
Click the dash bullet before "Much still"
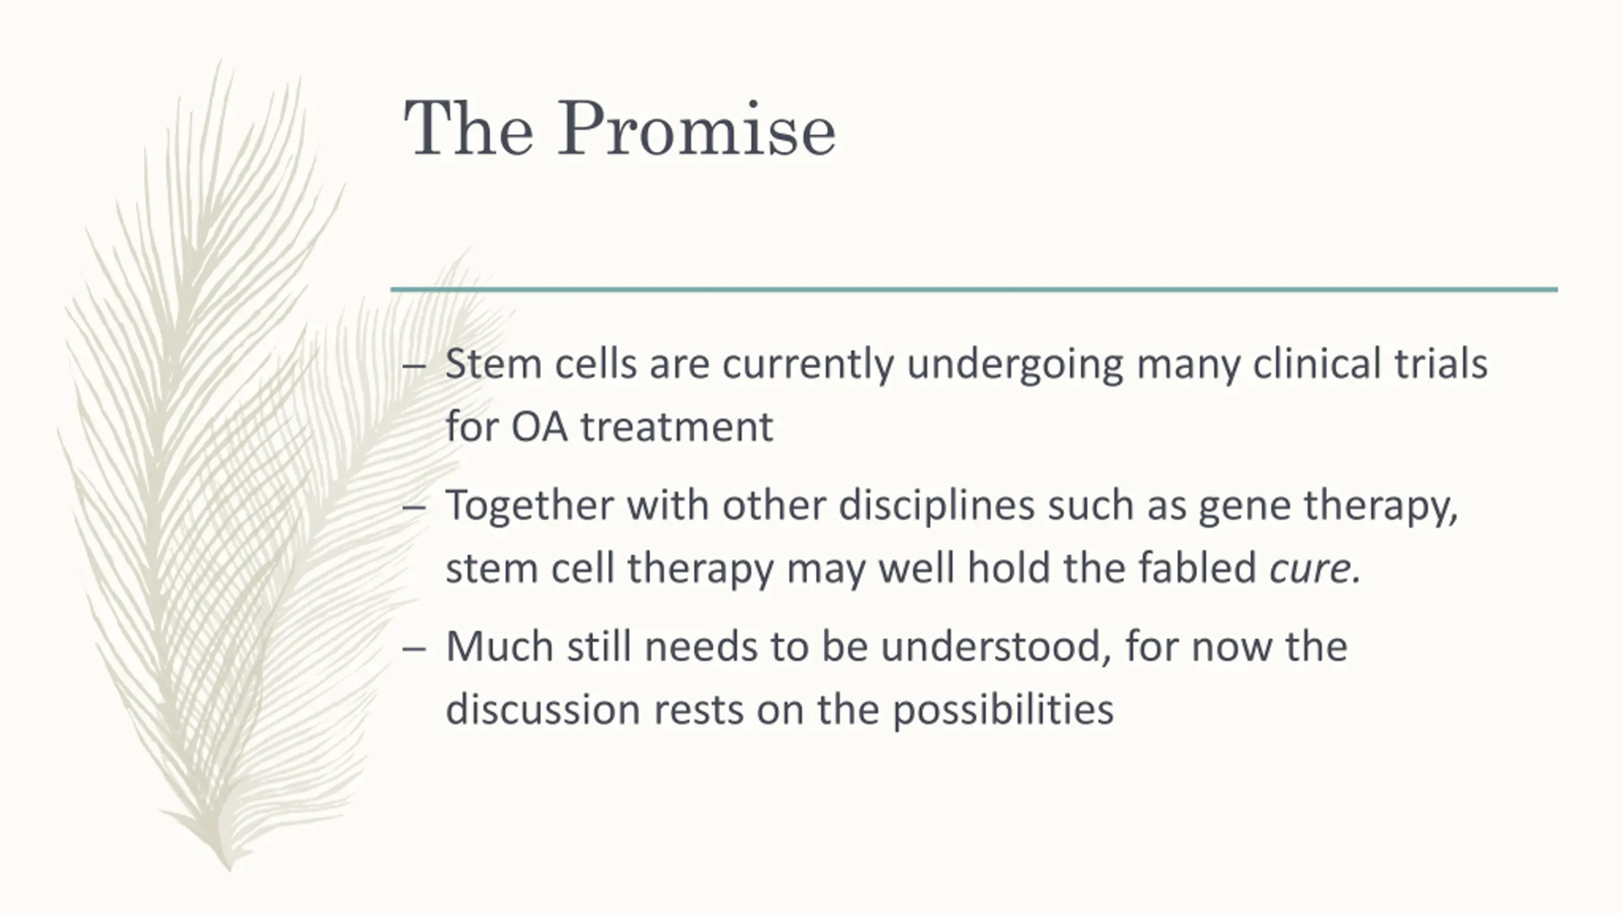414,649
